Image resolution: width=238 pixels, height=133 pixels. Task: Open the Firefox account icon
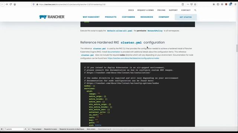pyautogui.click(x=222, y=4)
